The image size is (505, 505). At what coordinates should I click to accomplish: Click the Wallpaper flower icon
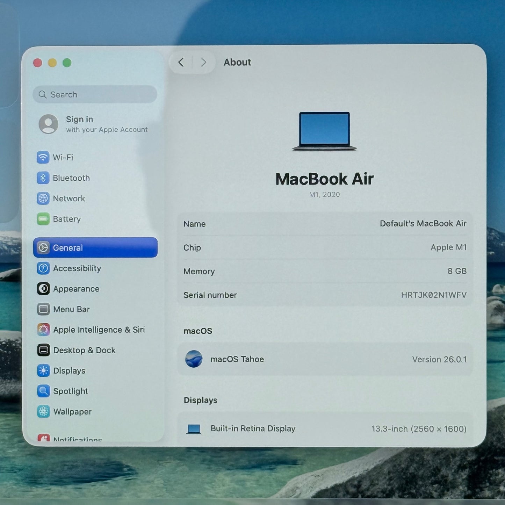43,412
